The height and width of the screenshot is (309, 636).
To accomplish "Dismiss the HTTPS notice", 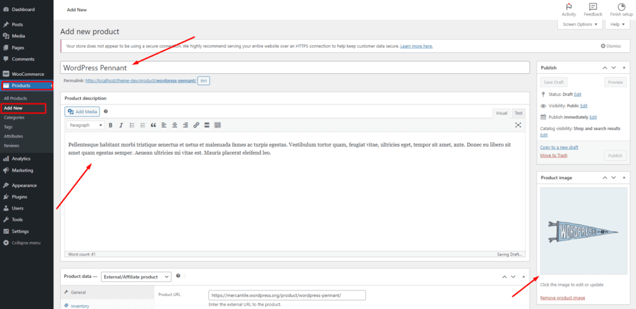I will tap(611, 46).
